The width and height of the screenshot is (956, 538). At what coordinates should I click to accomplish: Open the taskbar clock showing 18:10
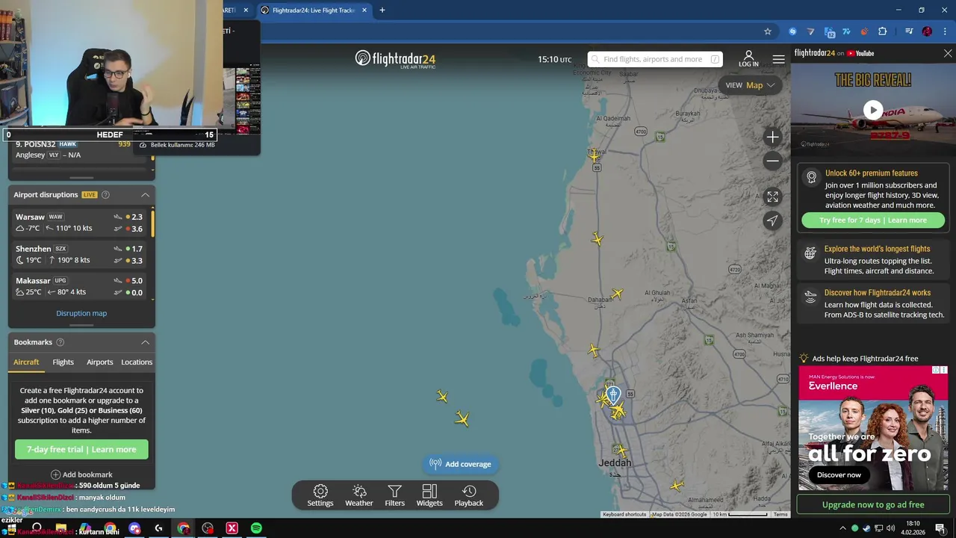[x=913, y=528]
